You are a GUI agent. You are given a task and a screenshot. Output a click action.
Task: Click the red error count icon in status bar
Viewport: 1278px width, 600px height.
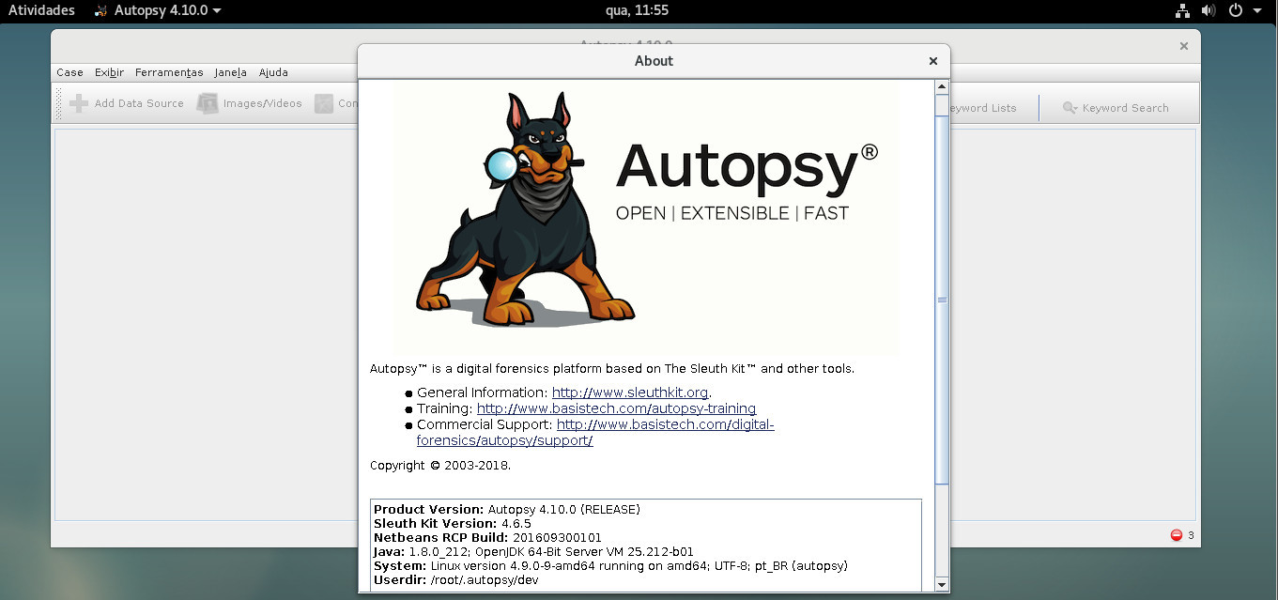[1175, 534]
